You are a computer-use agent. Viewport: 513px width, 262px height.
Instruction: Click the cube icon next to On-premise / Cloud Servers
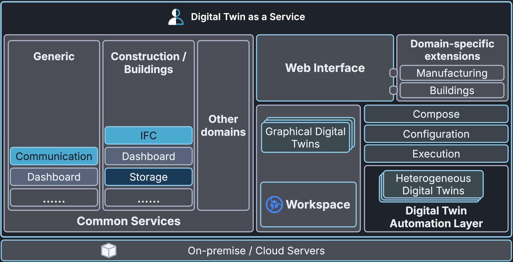[x=109, y=250]
